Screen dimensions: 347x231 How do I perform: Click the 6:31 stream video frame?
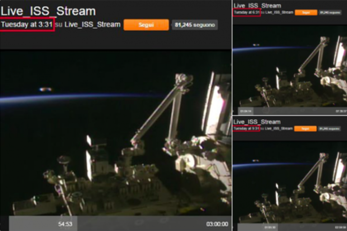coord(290,66)
